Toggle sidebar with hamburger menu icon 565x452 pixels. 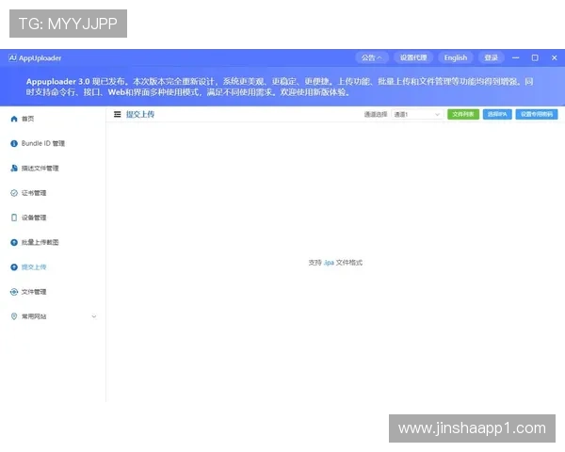click(x=117, y=114)
